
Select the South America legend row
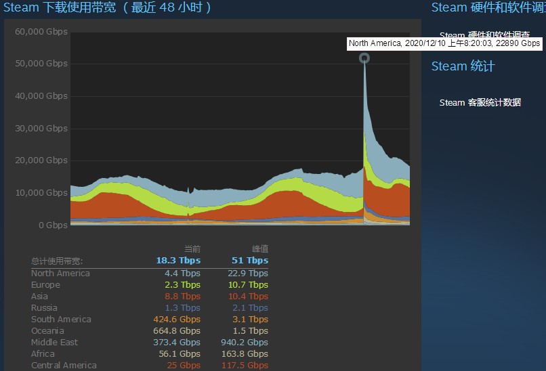(150, 319)
